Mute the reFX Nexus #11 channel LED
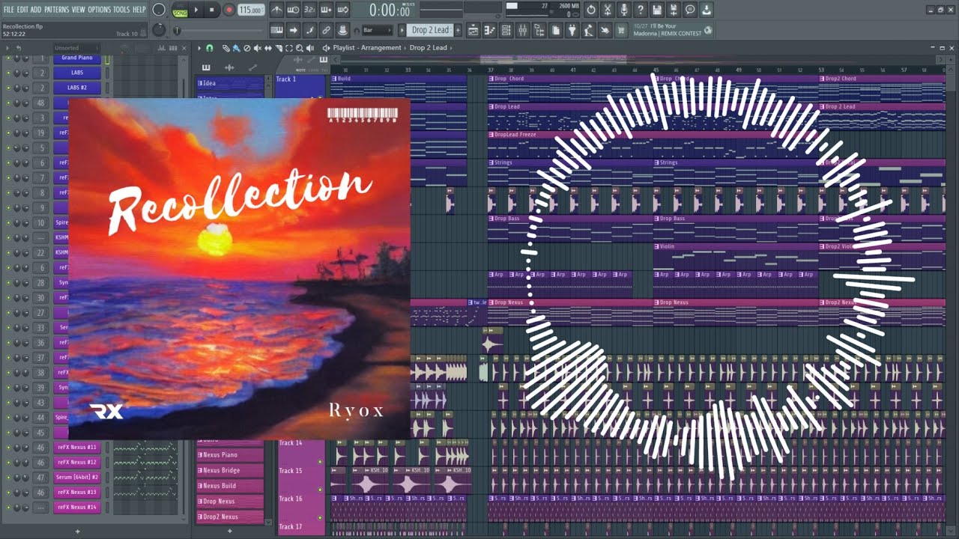The height and width of the screenshot is (539, 959). [8, 447]
